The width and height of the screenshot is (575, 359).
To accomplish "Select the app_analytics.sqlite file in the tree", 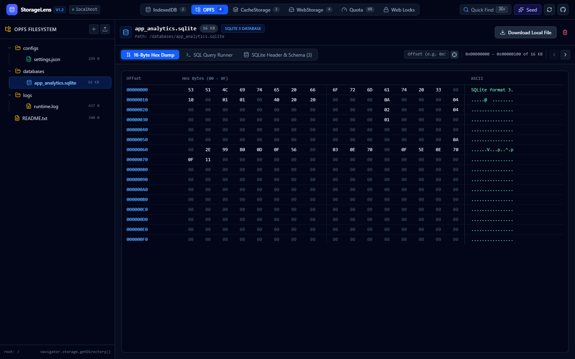I will 60,83.
